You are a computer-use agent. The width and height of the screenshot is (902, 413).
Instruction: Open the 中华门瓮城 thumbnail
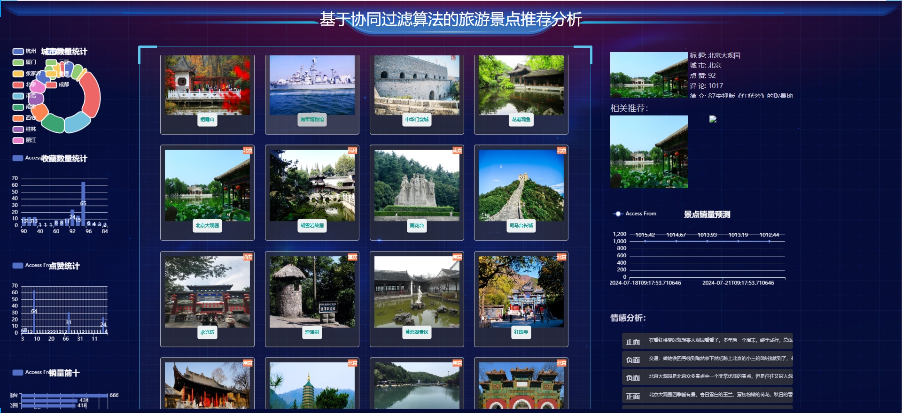tap(417, 85)
